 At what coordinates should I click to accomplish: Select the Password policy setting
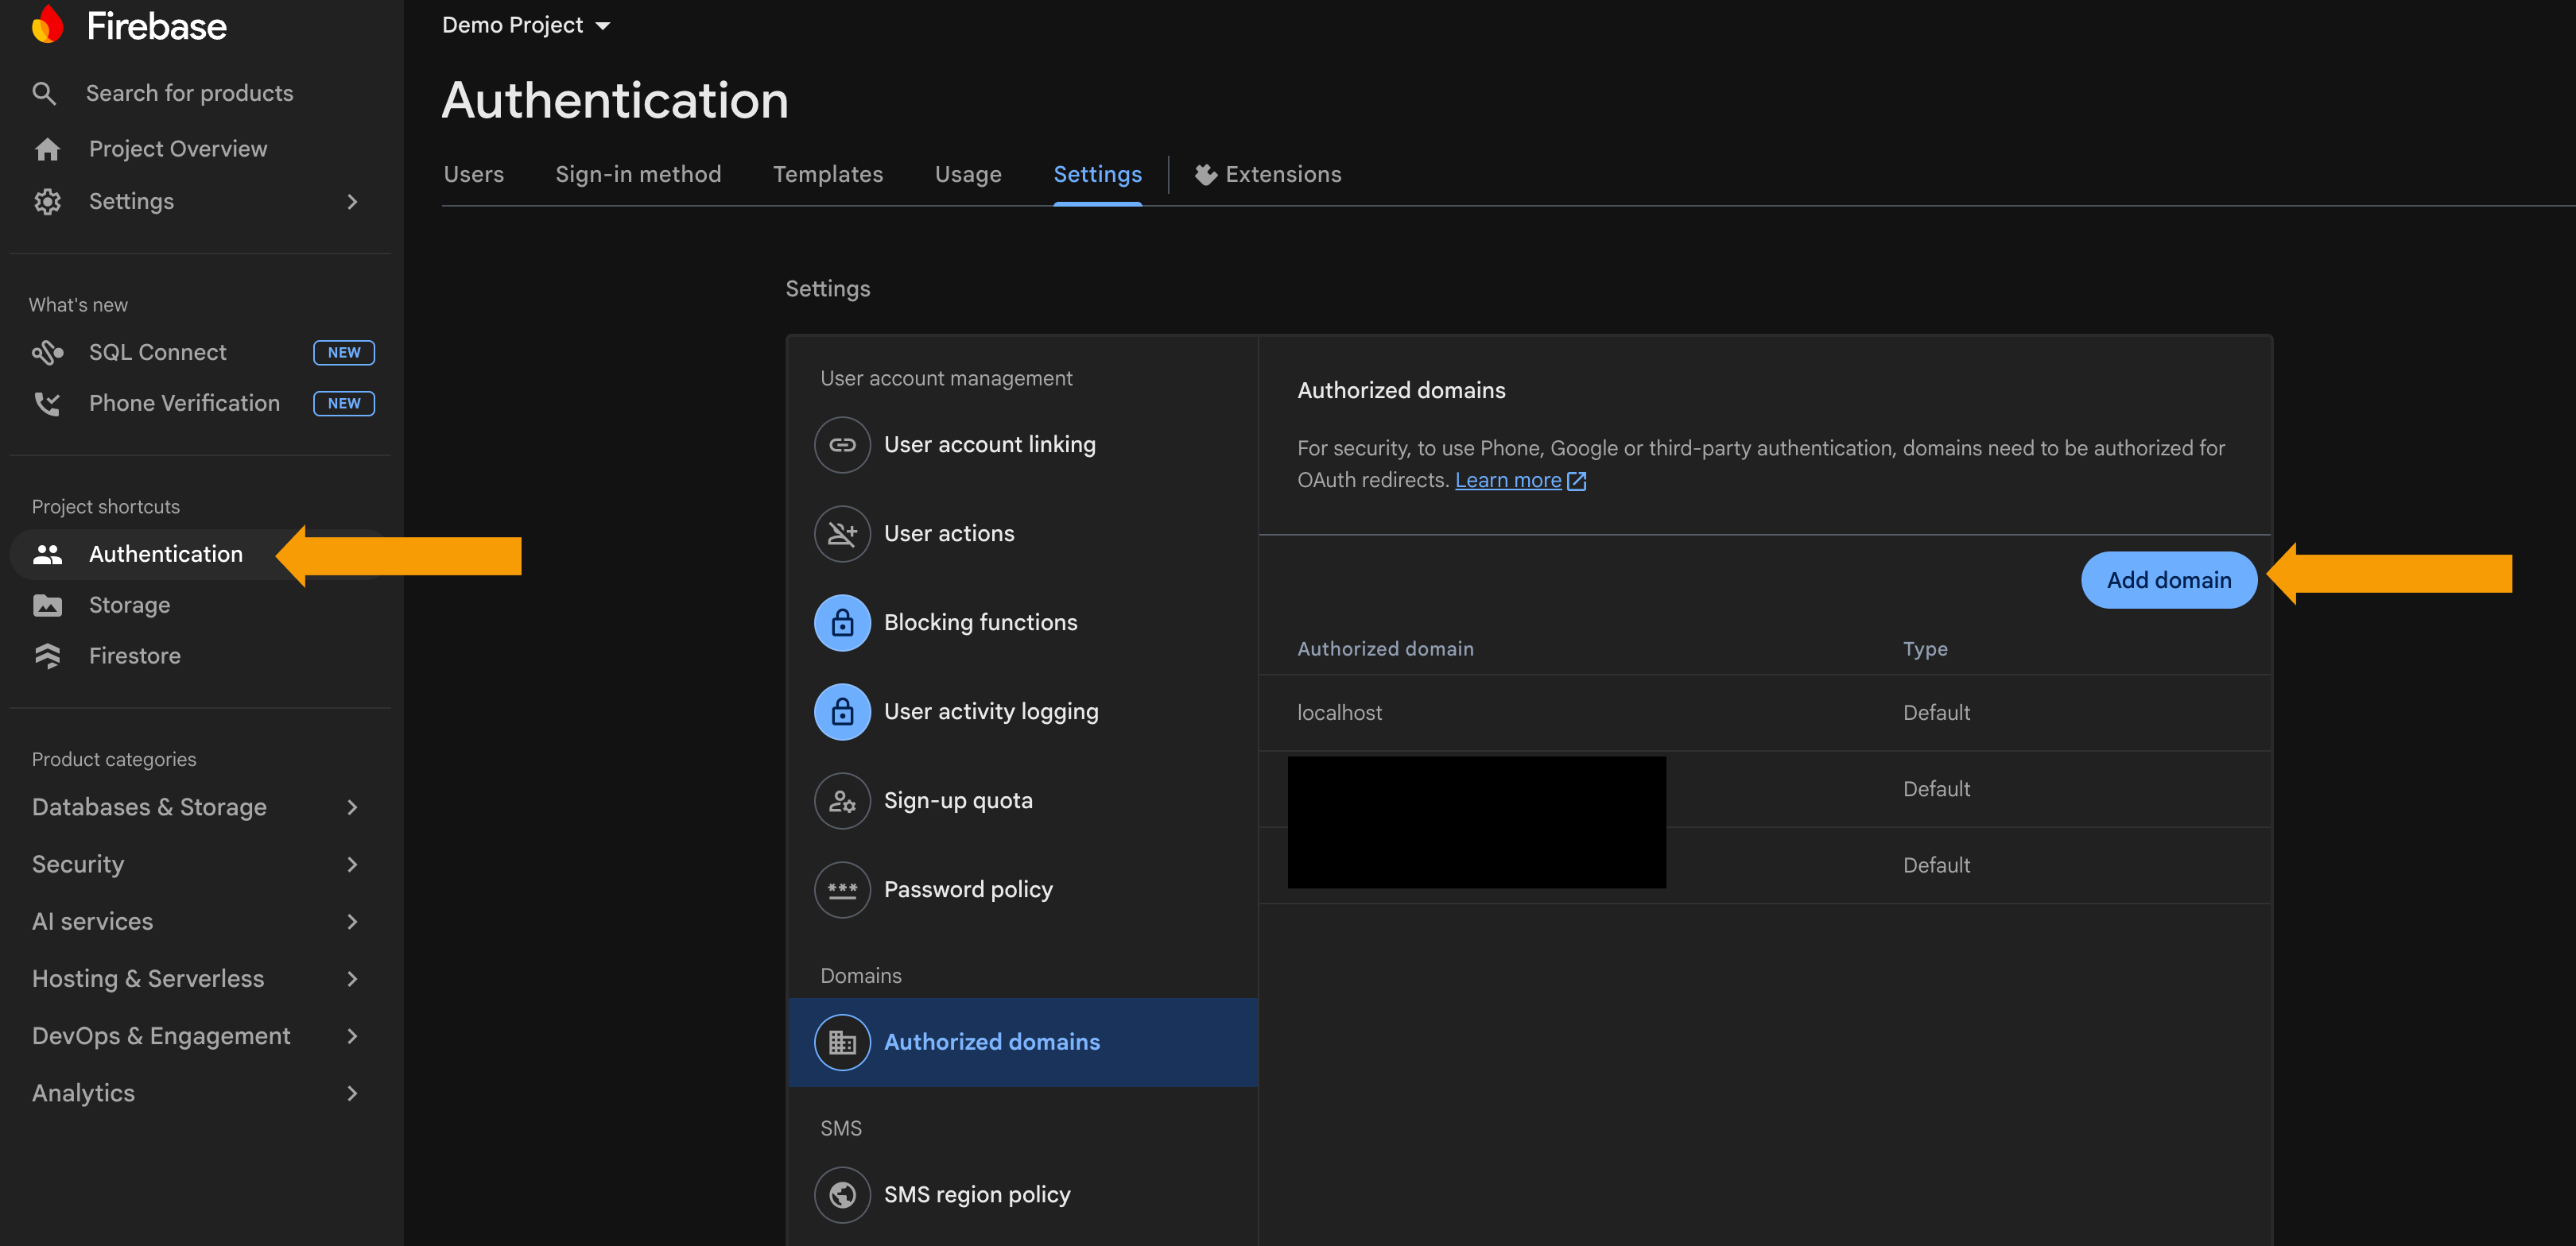(1022, 889)
